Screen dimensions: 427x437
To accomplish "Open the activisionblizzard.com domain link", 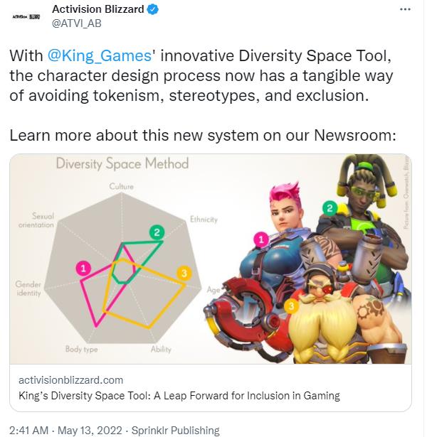I will tap(70, 380).
